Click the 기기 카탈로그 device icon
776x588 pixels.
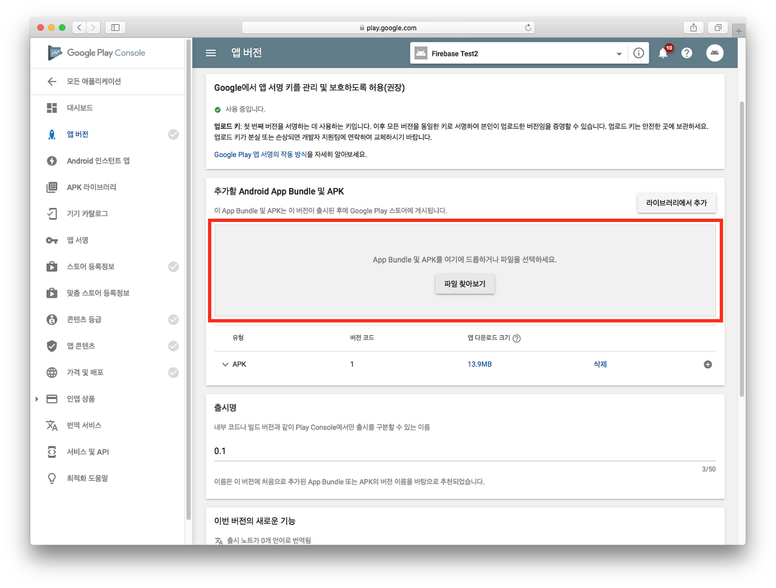52,213
